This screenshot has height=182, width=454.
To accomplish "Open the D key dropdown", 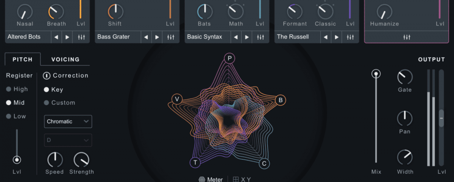I will point(68,140).
